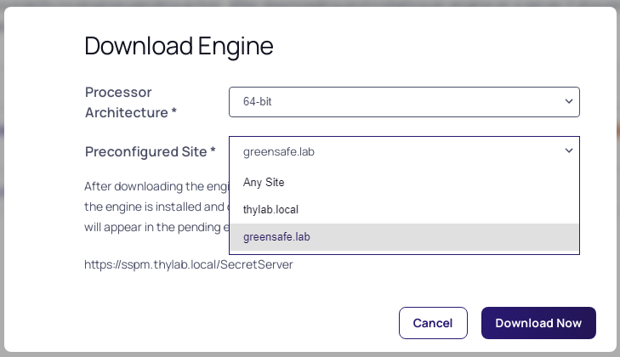Collapse the Preconfigured Site chevron arrow

point(569,151)
